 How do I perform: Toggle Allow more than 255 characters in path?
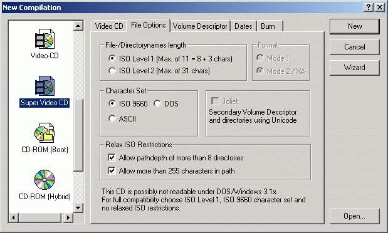(112, 170)
